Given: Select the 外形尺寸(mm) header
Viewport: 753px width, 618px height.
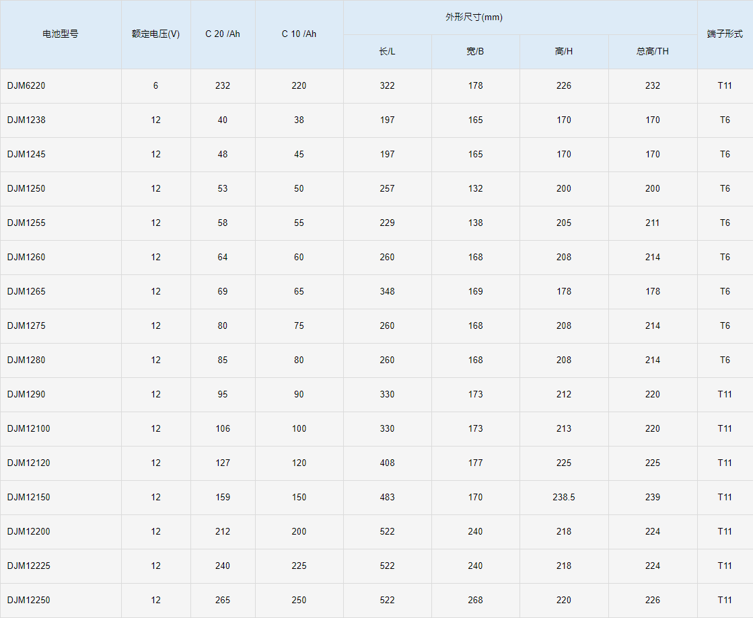Looking at the screenshot, I should [474, 17].
